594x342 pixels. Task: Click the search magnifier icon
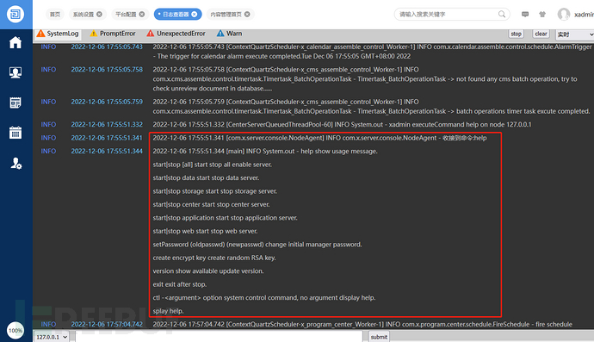pos(502,14)
